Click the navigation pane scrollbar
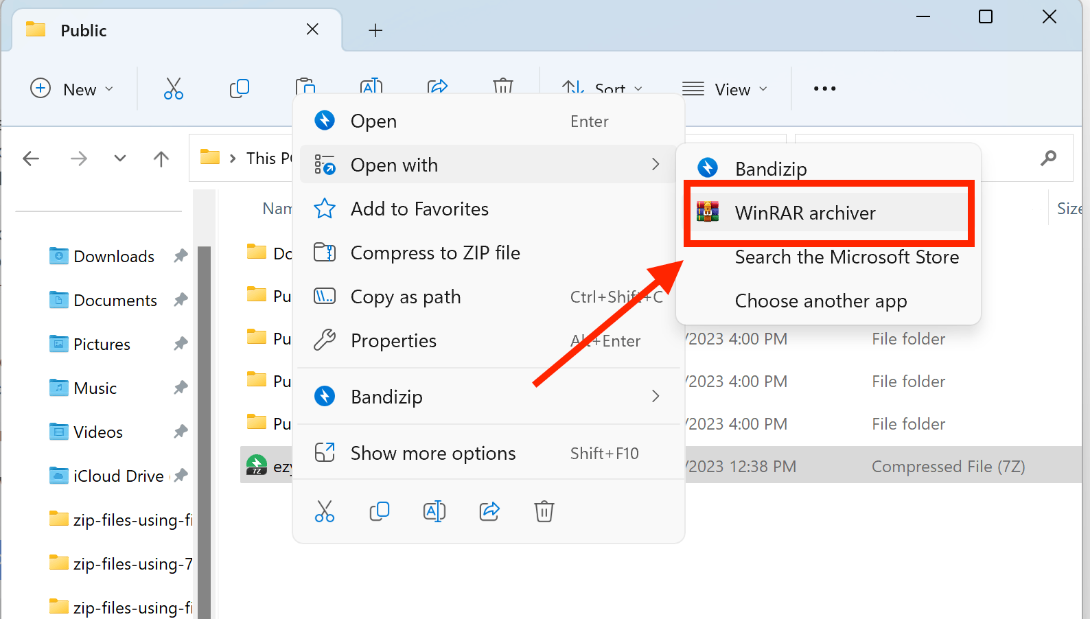This screenshot has height=619, width=1090. tap(204, 432)
